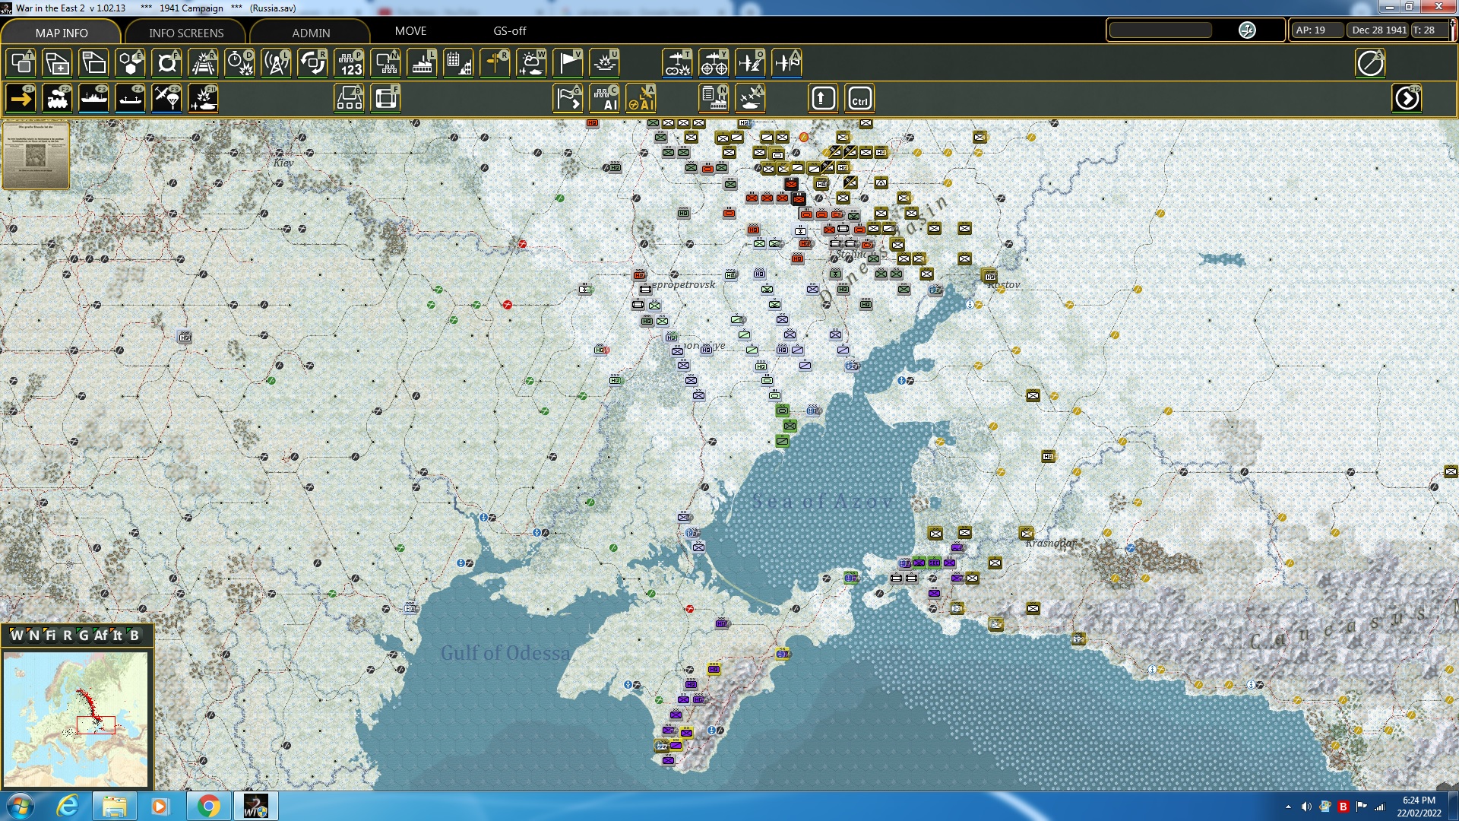Image resolution: width=1459 pixels, height=821 pixels.
Task: Toggle unit counter overlay icon (T)
Action: (x=21, y=63)
